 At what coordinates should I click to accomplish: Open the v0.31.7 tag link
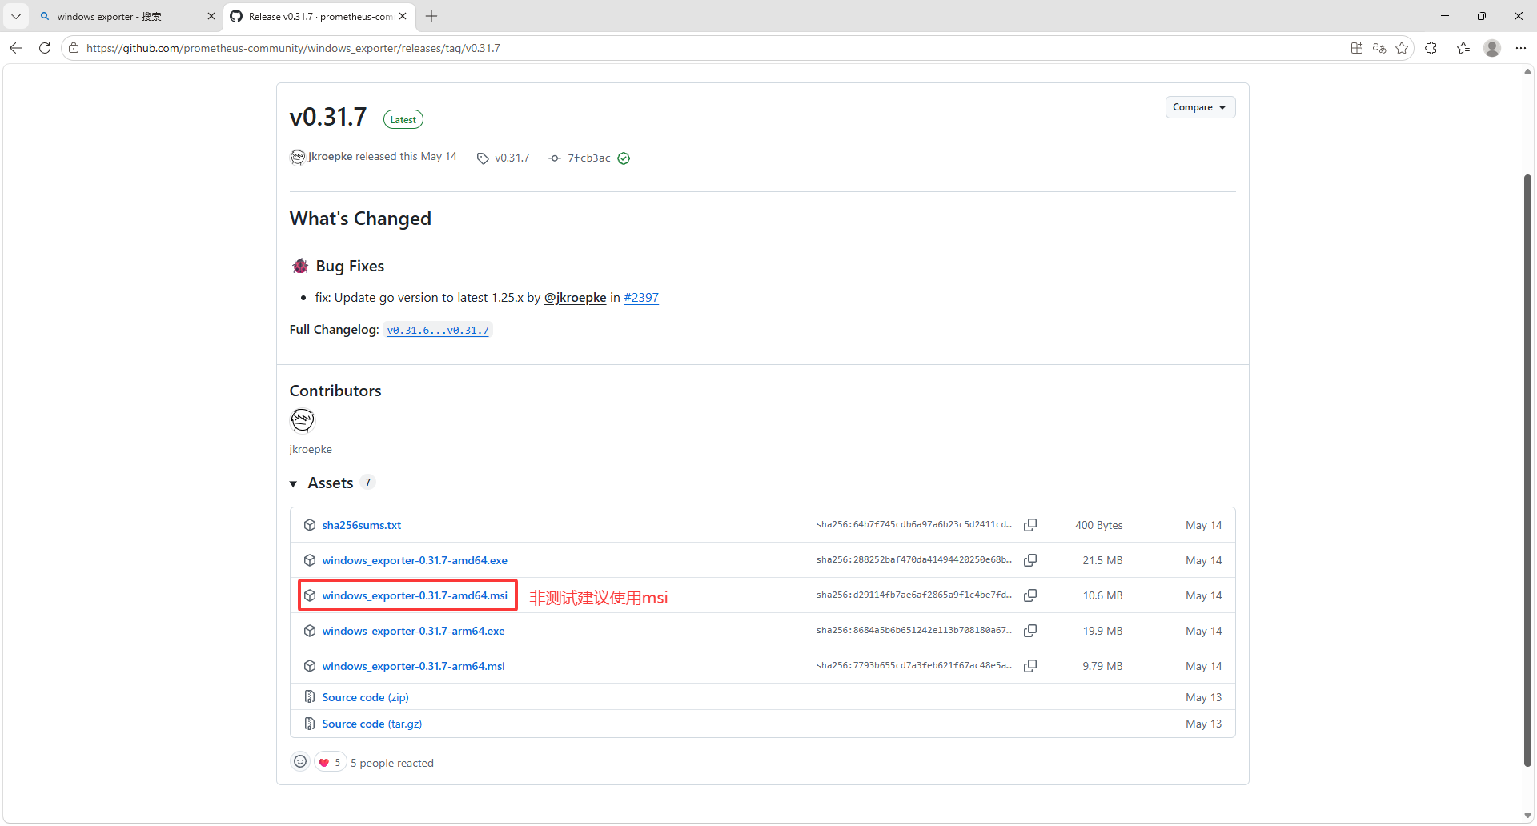[x=504, y=158]
